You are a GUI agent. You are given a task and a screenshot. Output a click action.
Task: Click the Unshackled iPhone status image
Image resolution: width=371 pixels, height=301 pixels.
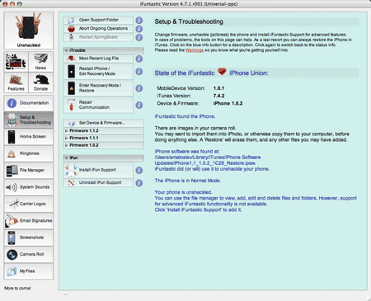click(29, 31)
